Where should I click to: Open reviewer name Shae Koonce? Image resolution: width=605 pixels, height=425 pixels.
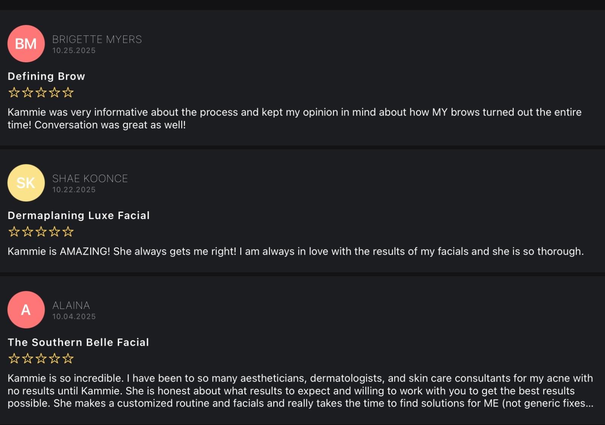(90, 178)
